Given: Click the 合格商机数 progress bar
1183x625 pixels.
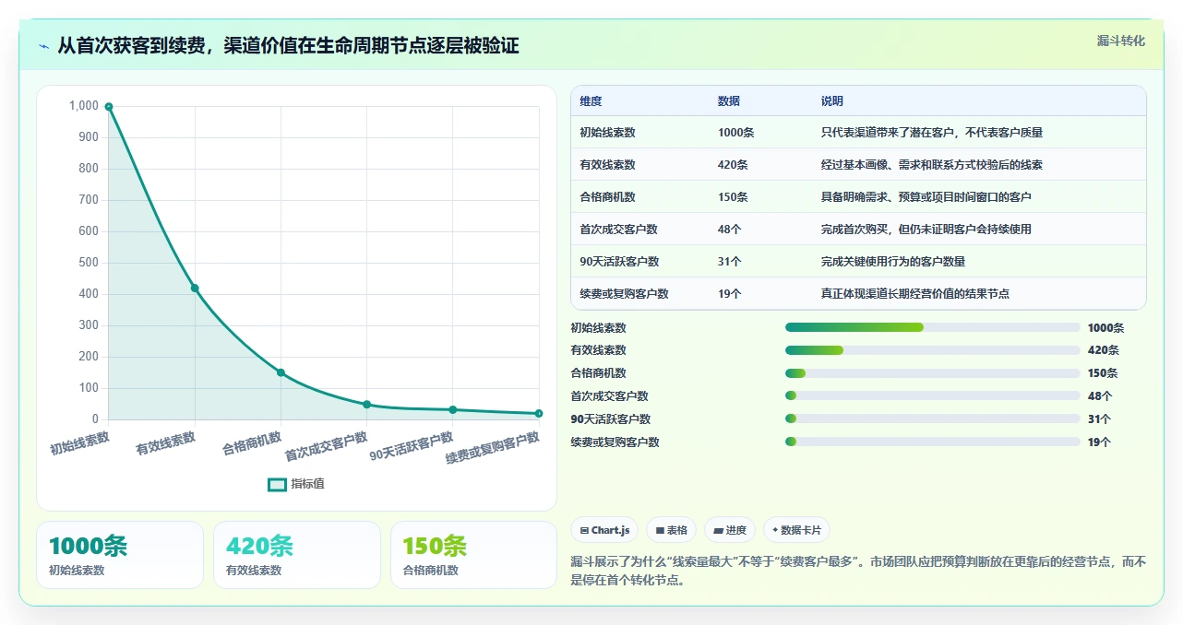Looking at the screenshot, I should (x=932, y=373).
